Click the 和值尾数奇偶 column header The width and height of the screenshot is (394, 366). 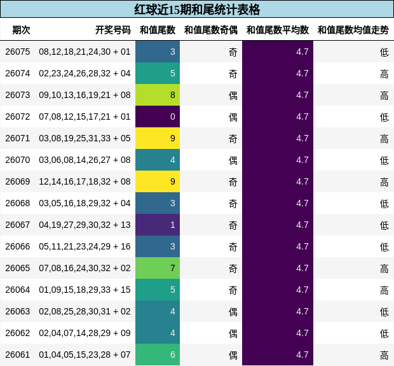[211, 30]
